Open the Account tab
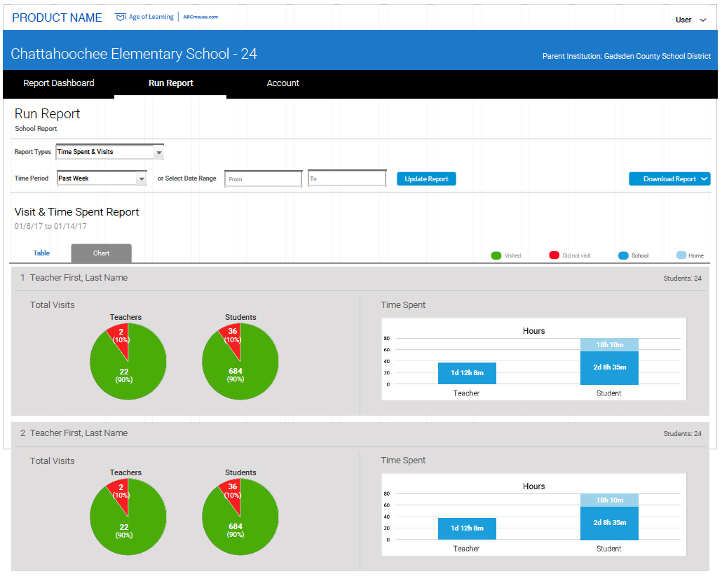 [282, 83]
